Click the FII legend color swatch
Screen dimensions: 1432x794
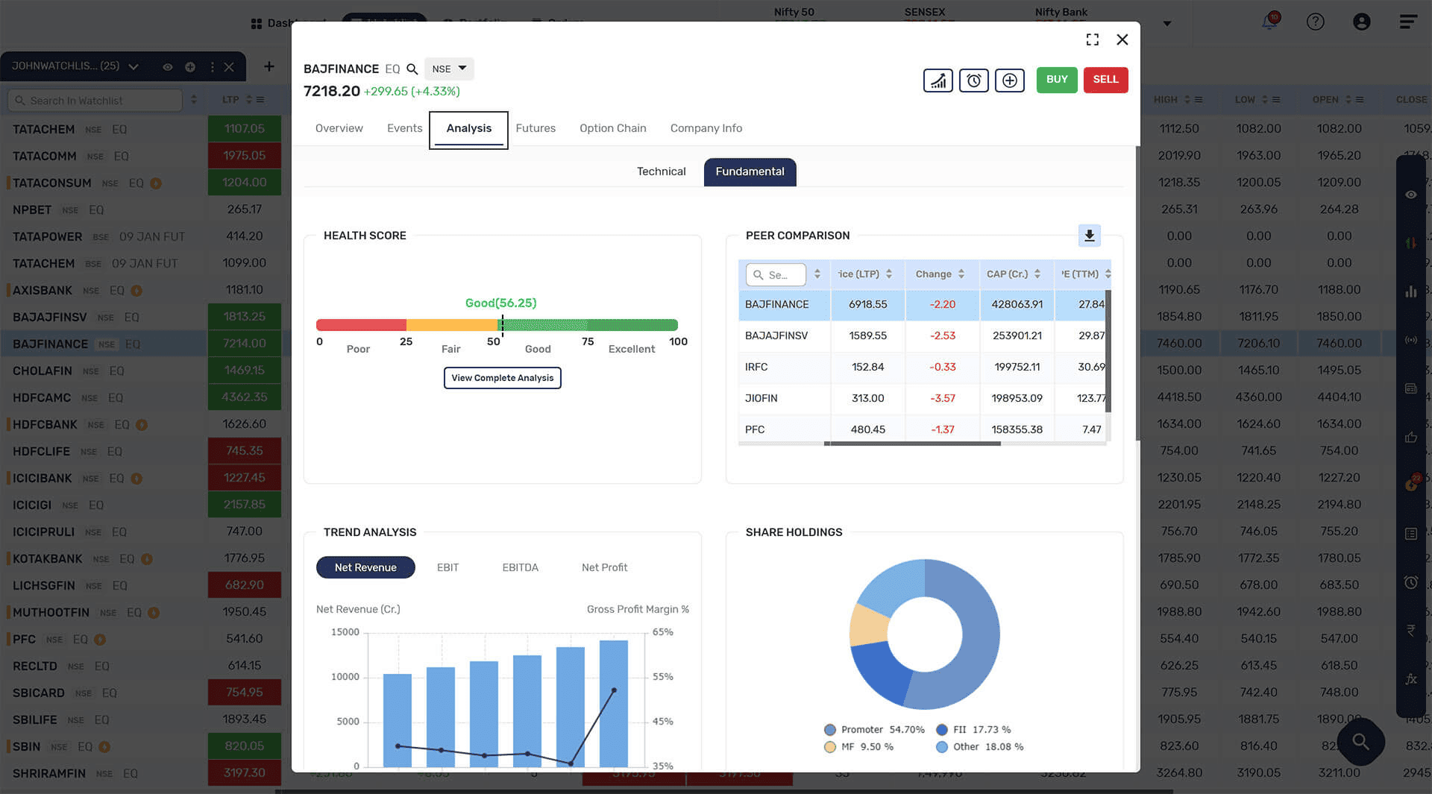point(941,730)
